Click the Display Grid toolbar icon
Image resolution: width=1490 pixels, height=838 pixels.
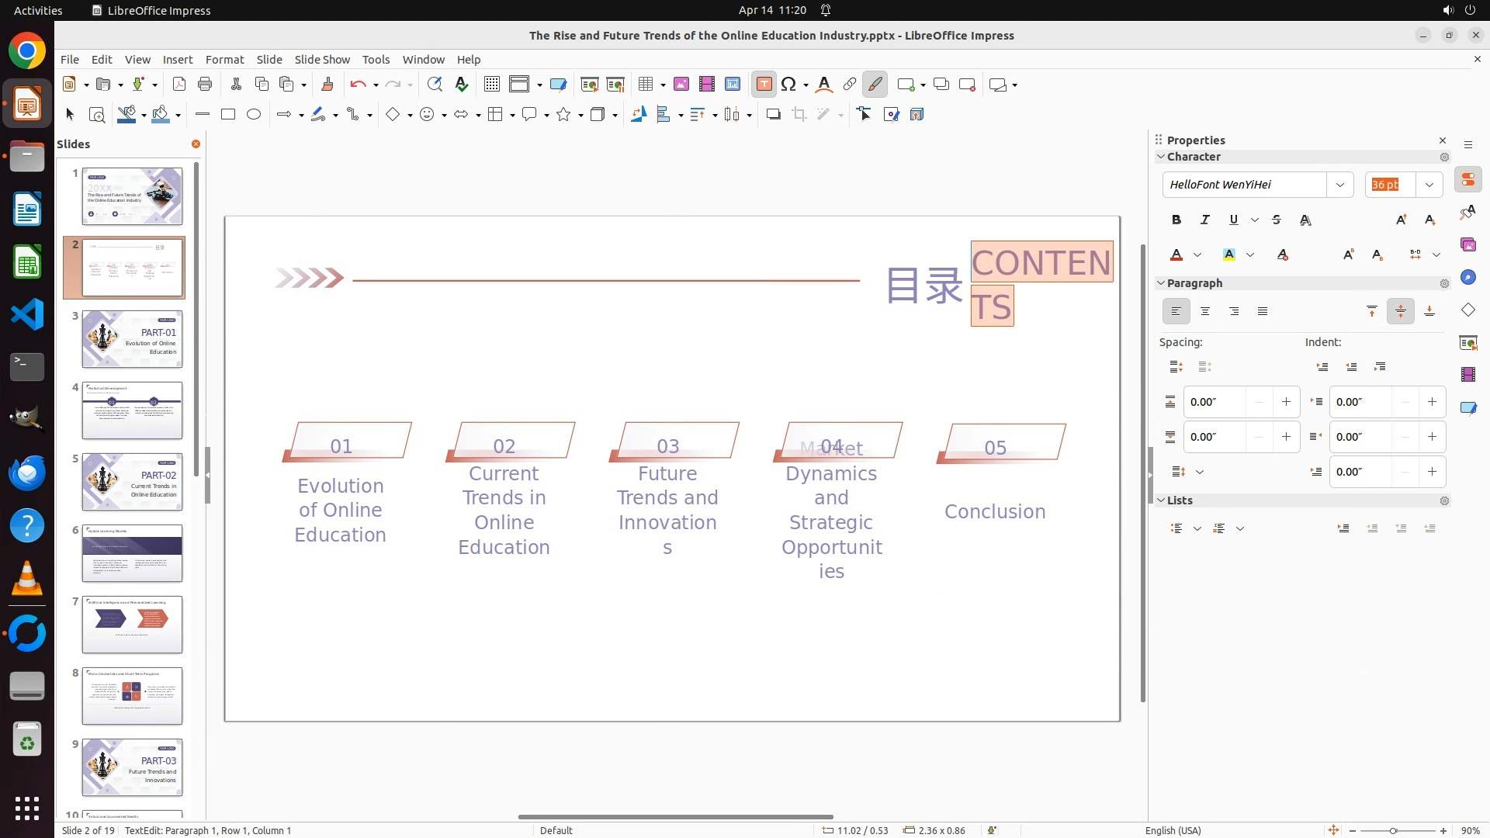pos(491,85)
